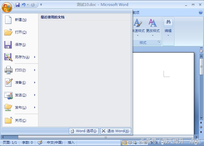
Task: Click the open folder icon beside 打开
Action: [8, 32]
